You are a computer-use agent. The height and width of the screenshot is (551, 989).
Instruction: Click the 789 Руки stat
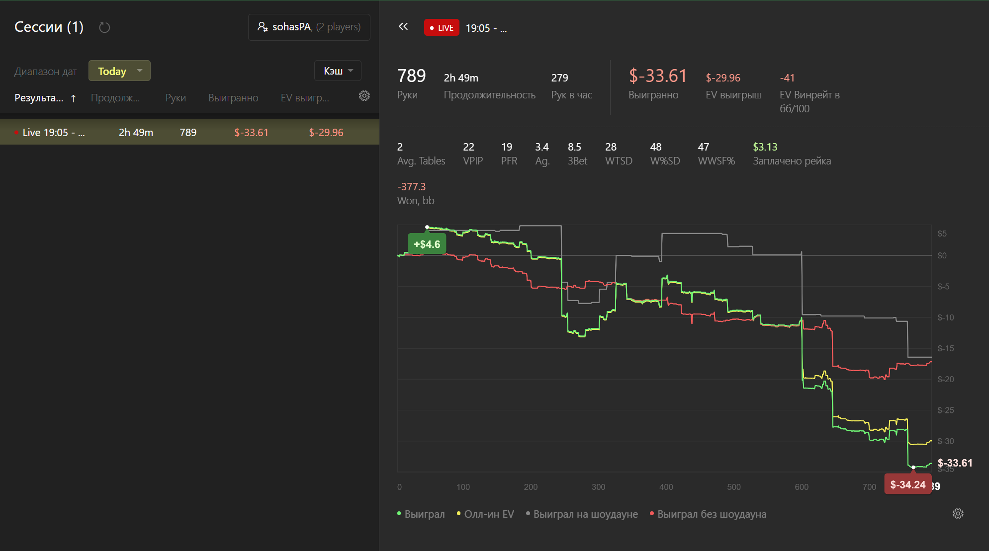[411, 84]
